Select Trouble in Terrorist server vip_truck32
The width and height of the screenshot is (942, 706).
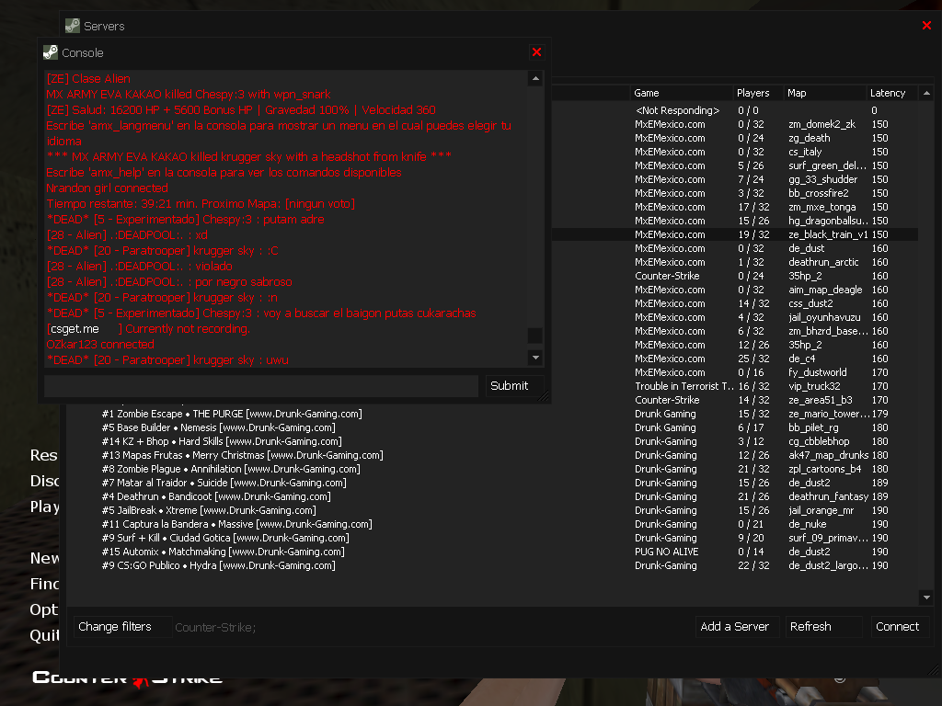coord(734,387)
